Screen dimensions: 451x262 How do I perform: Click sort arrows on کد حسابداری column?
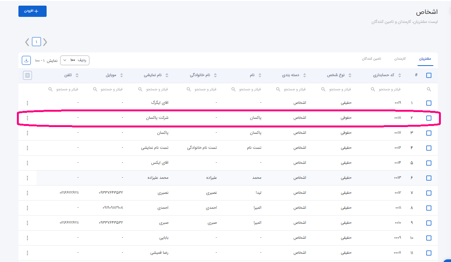[399, 75]
